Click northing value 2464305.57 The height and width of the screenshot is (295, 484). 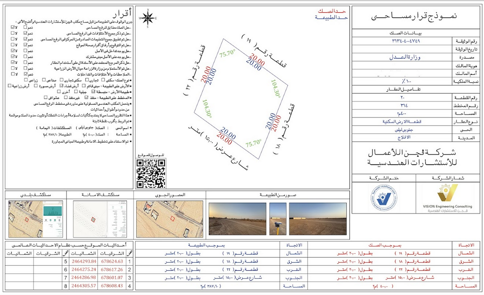[x=84, y=286]
